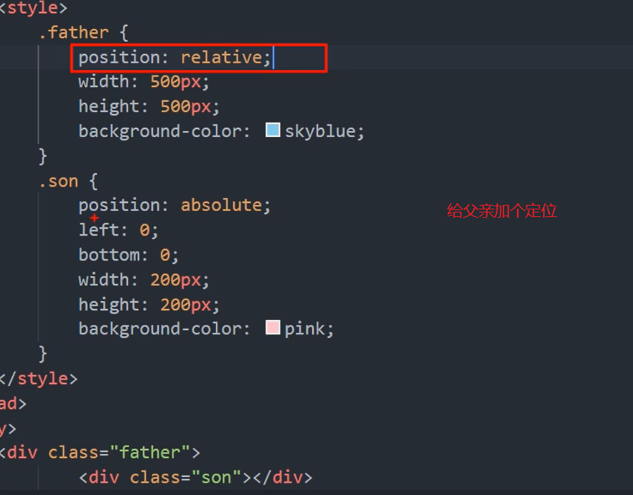Select the 'relative' value in position

click(221, 57)
